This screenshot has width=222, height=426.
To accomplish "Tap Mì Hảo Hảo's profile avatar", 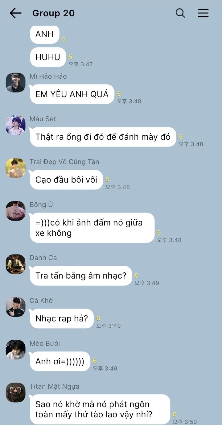I will pyautogui.click(x=15, y=83).
